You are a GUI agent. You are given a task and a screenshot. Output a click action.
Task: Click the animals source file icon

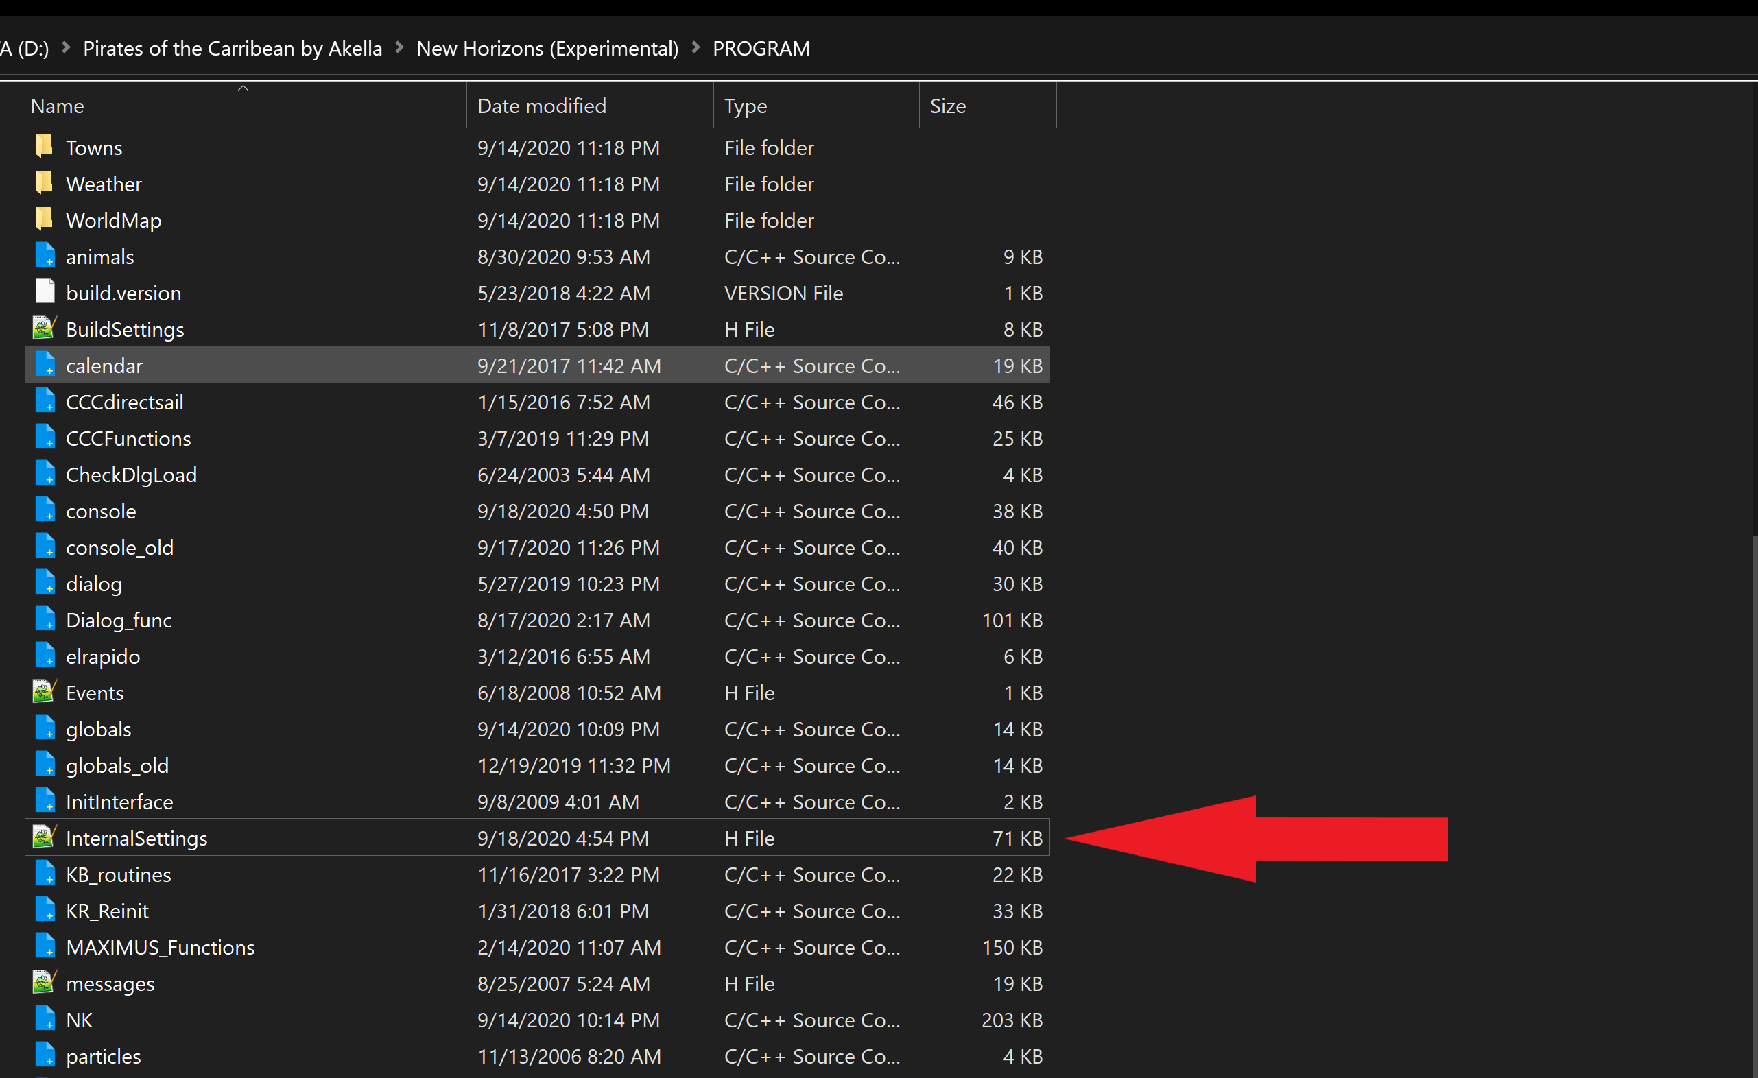(44, 256)
